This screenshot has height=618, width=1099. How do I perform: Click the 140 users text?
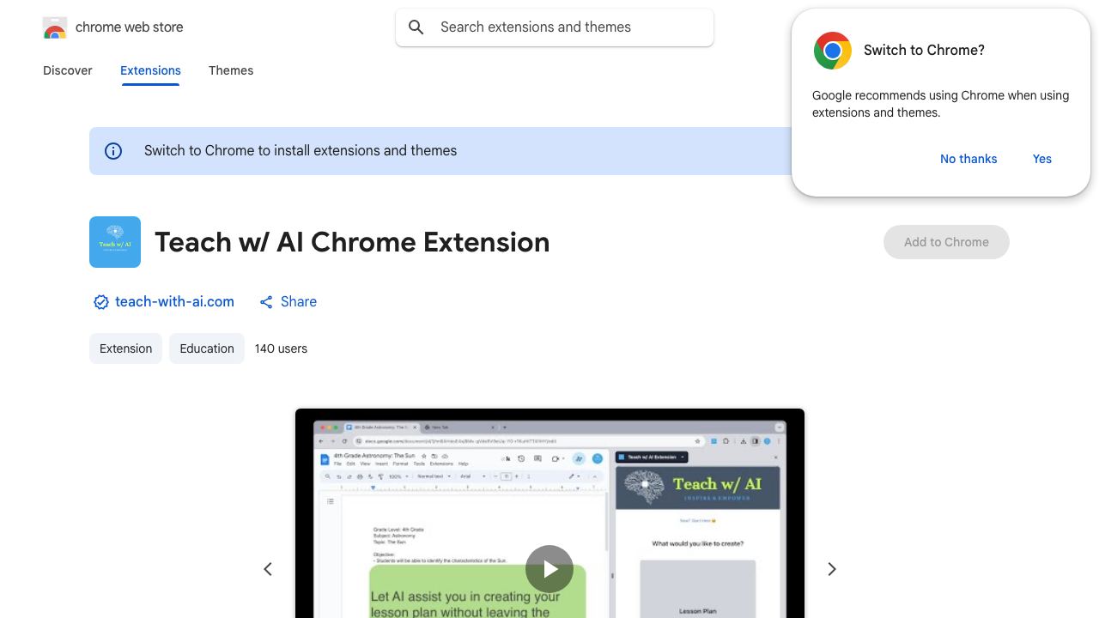pos(281,348)
